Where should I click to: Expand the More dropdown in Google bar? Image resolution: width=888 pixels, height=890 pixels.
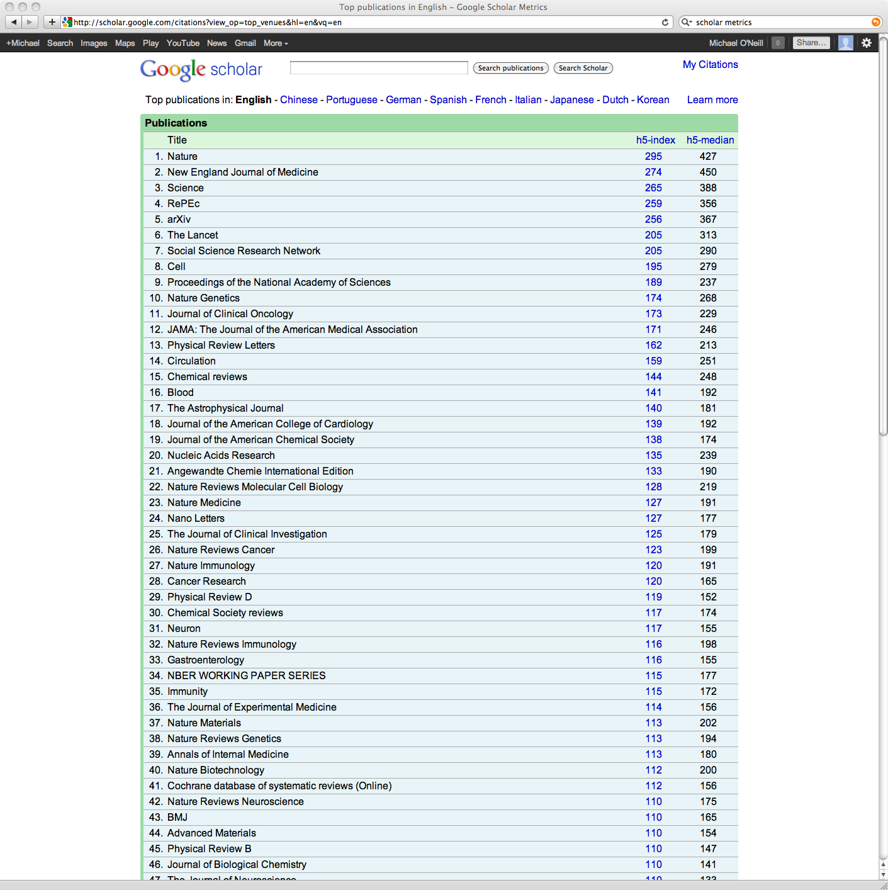(276, 43)
